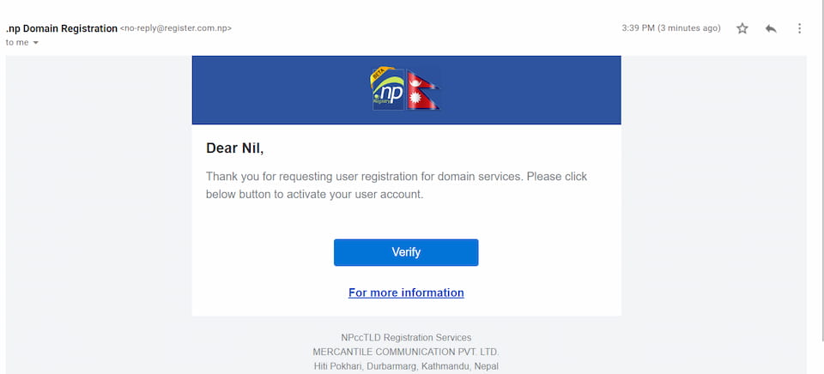Click the blue header banner background
The width and height of the screenshot is (824, 374).
click(275, 90)
